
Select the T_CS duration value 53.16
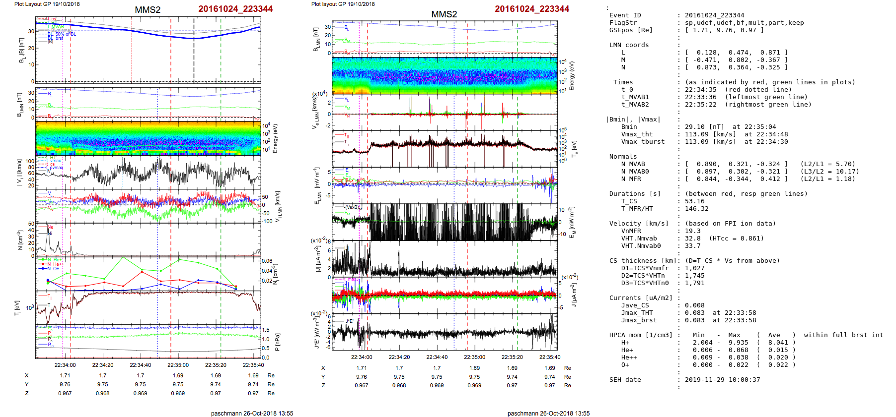(694, 201)
